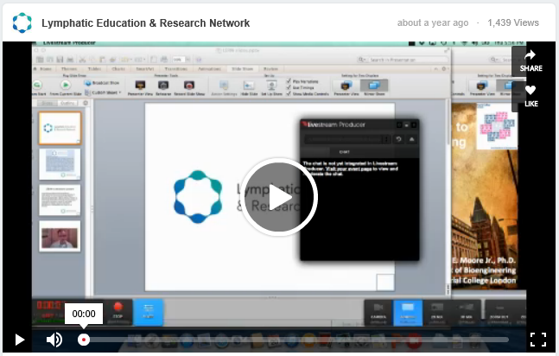
Task: Jump to the middle of the progress bar
Action: coord(295,340)
